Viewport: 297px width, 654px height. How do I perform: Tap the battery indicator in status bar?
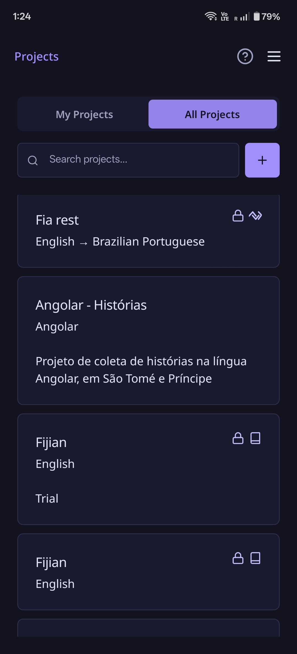pos(257,16)
